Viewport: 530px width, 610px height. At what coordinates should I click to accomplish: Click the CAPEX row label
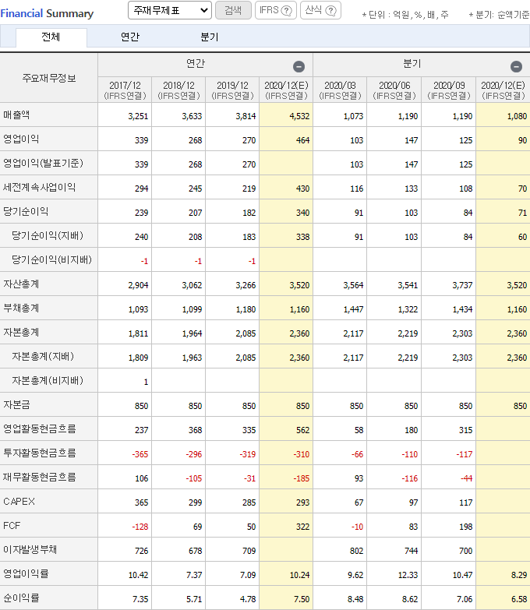[x=19, y=502]
